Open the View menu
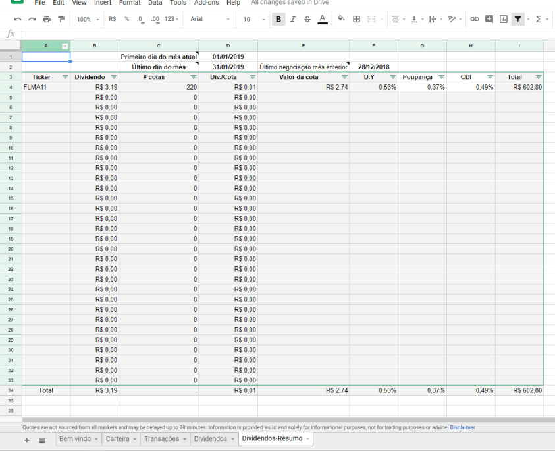555x451 pixels. tap(79, 3)
